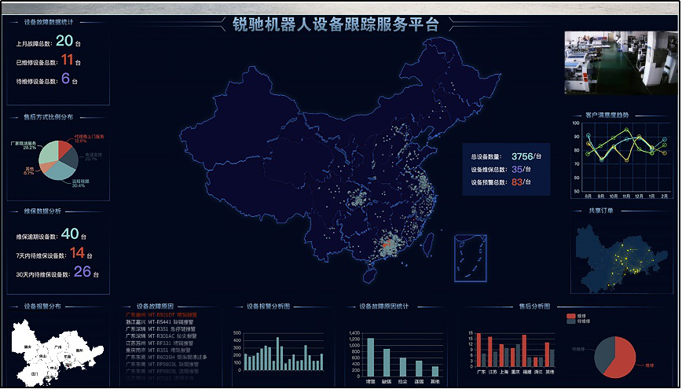Image resolution: width=682 pixels, height=389 pixels.
Task: Select the red highlighted Guangdong hotspot on map
Action: (387, 248)
